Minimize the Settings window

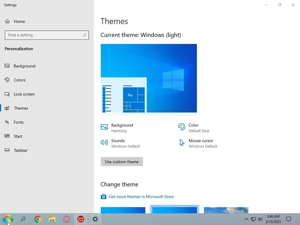(x=266, y=5)
